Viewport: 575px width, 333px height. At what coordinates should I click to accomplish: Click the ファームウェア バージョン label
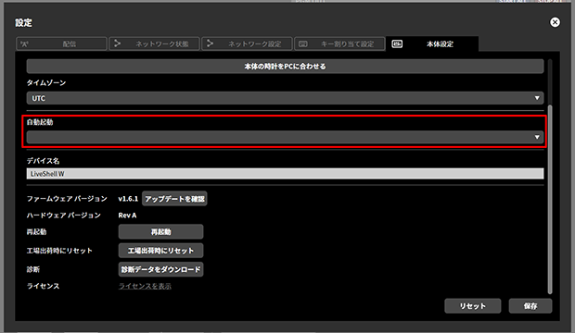tap(67, 199)
